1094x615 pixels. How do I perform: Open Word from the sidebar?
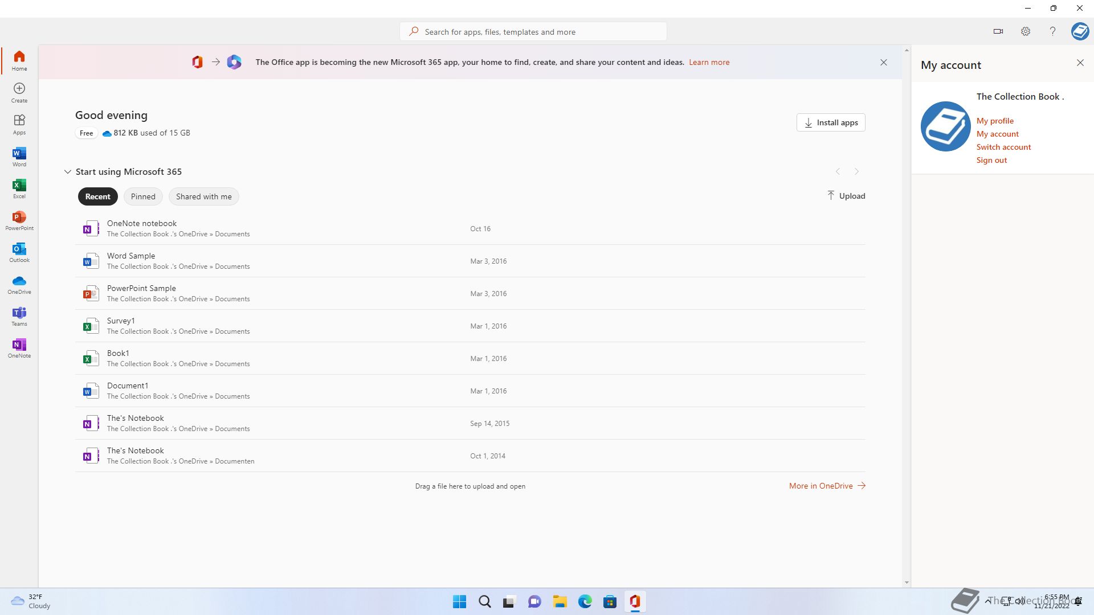click(19, 157)
